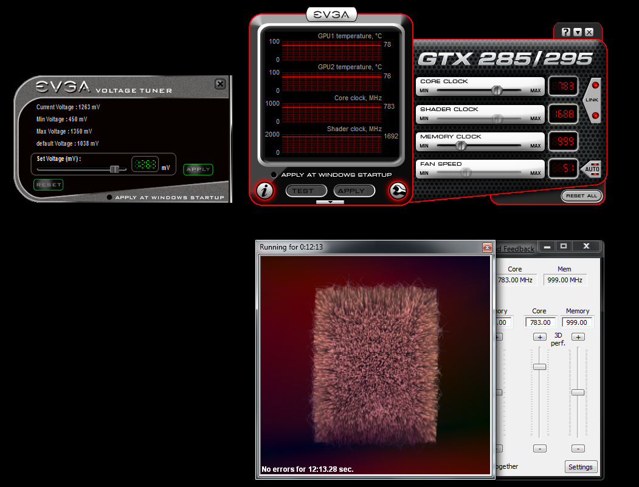Click the FAN SPEED slider handle
The image size is (639, 487).
pos(465,173)
